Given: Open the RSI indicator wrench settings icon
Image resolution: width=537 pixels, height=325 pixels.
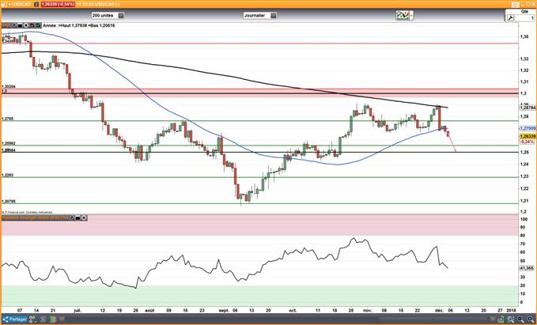Looking at the screenshot, I should tap(72, 217).
